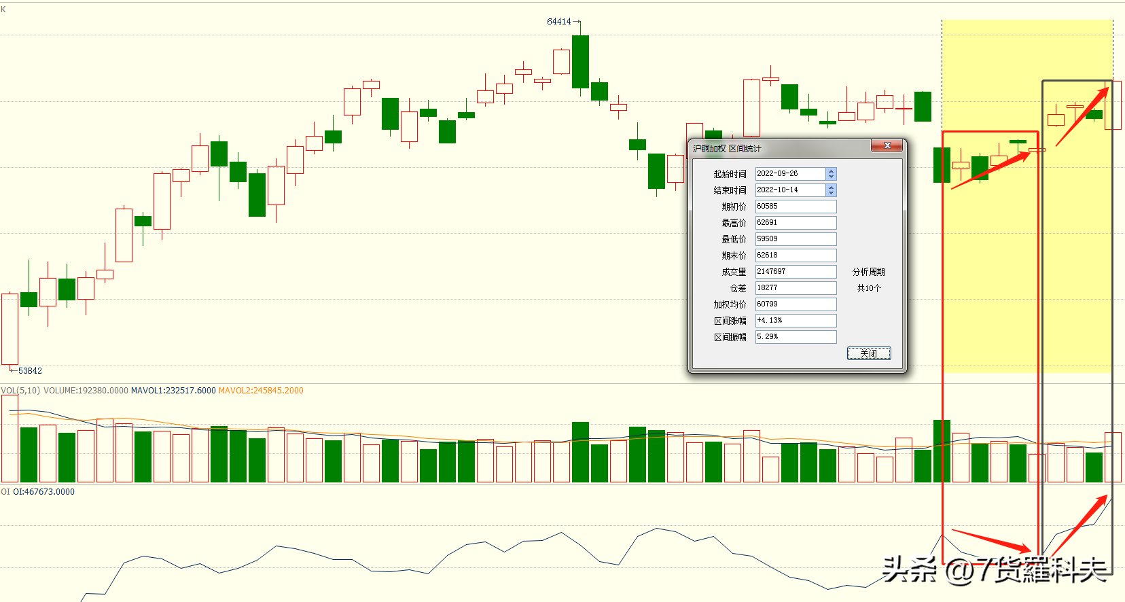Viewport: 1125px width, 602px height.
Task: Click the 关闭 button in the dialog
Action: [869, 353]
